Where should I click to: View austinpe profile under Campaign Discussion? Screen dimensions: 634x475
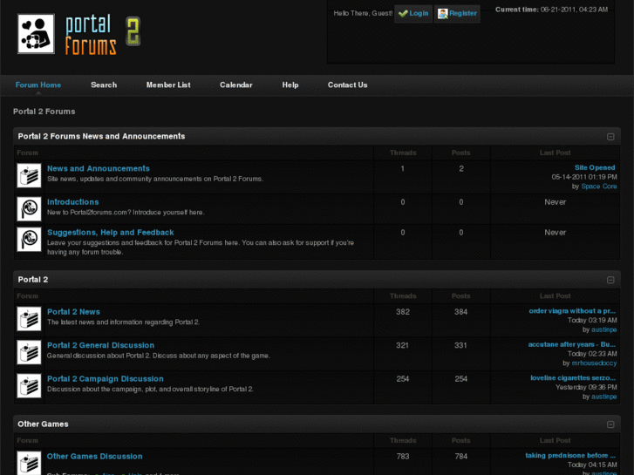[604, 397]
